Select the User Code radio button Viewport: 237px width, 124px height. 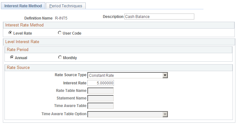coord(59,33)
